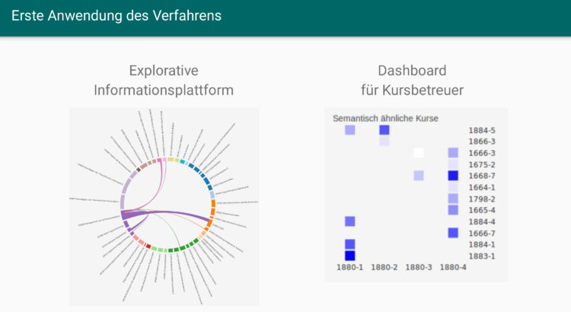The height and width of the screenshot is (312, 571).
Task: Click heatmap cell 1884-5 in column 1880-2
Action: (384, 130)
